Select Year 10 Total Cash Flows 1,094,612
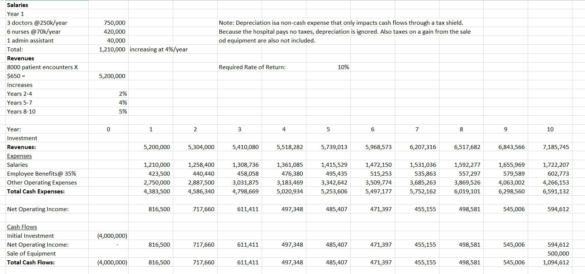 556,262
